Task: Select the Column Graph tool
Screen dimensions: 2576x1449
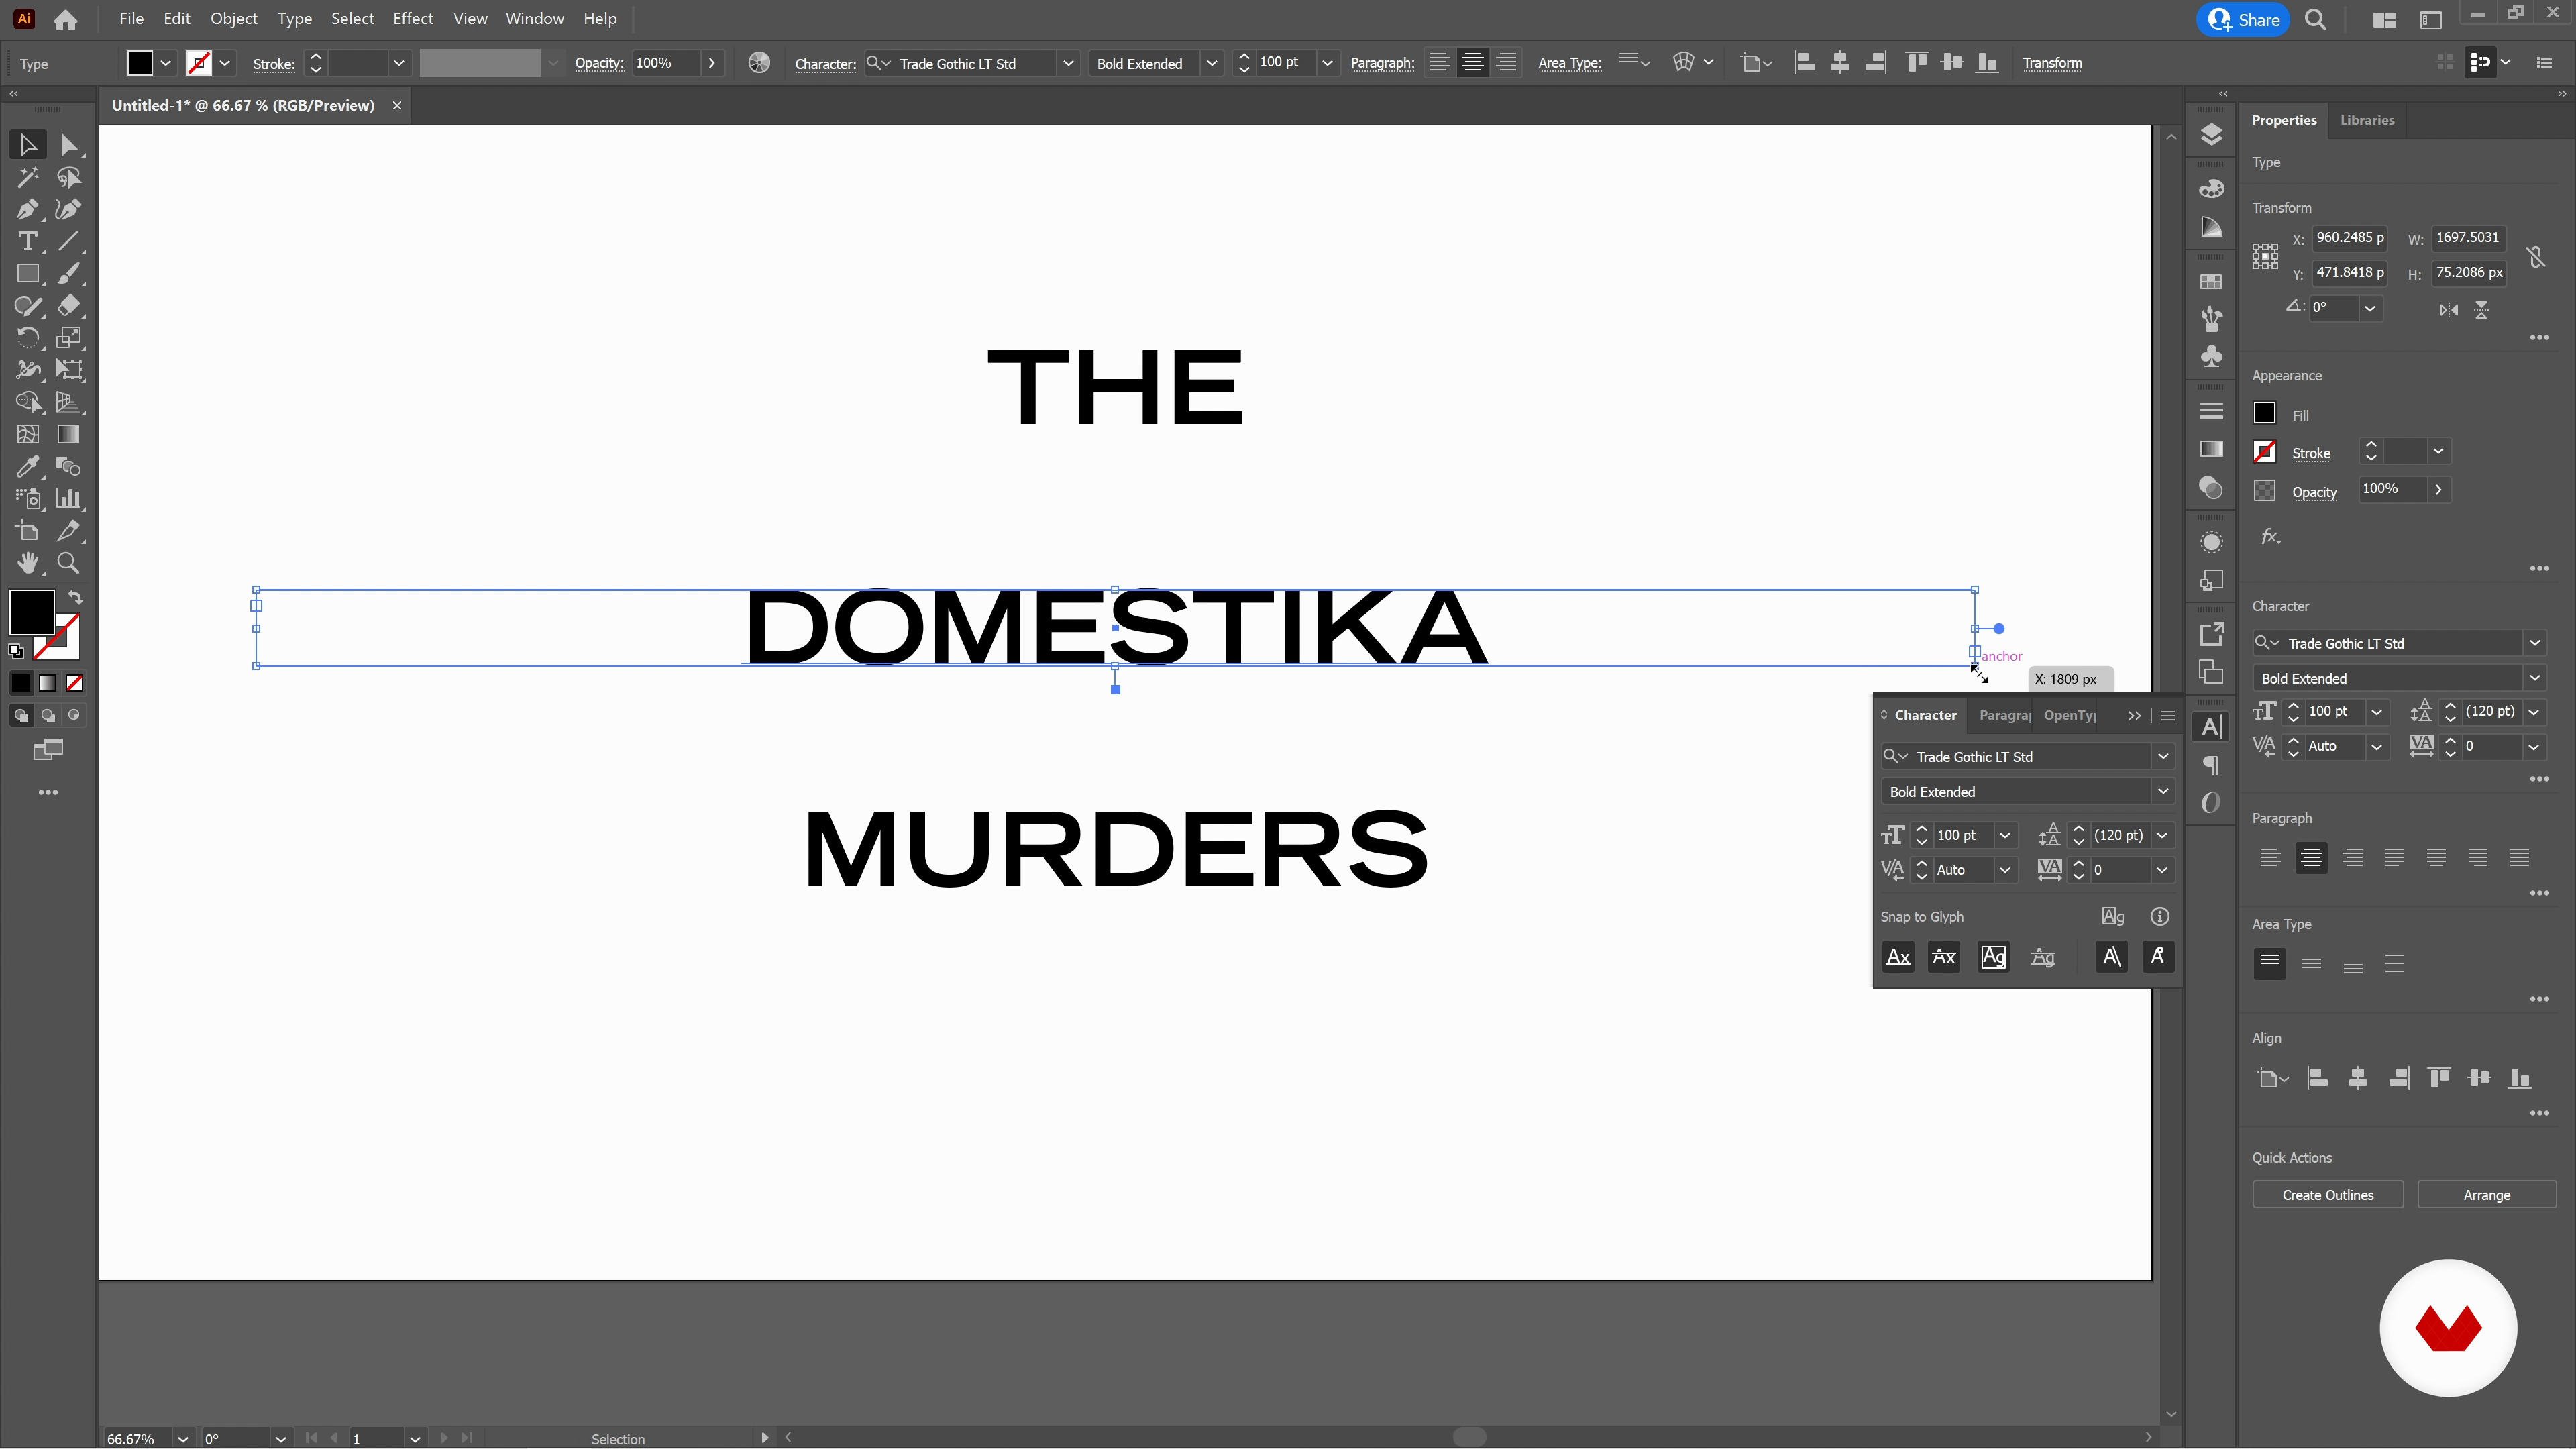Action: click(68, 499)
